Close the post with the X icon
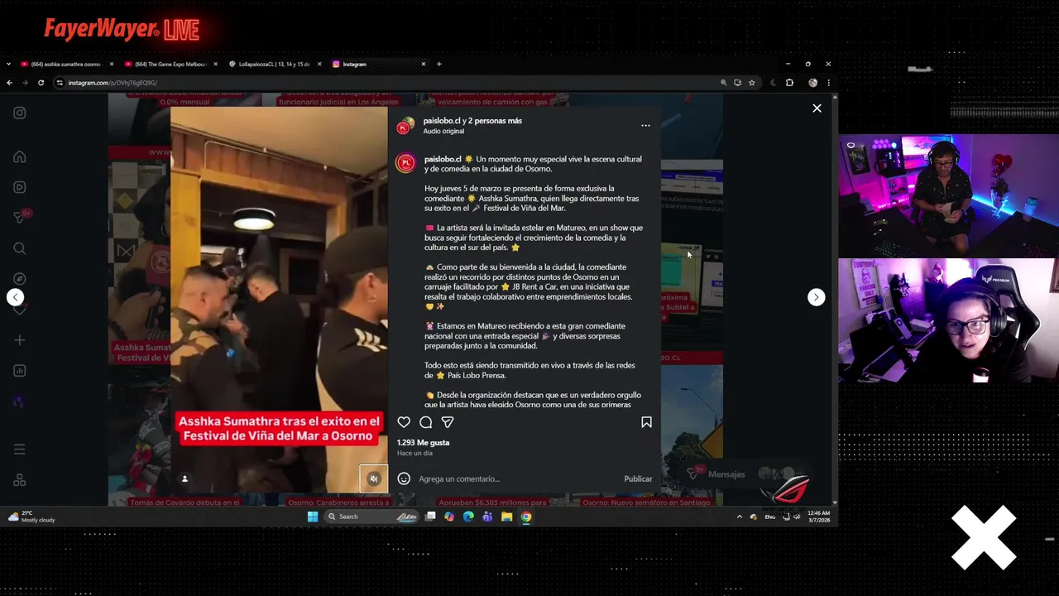The image size is (1059, 596). click(x=817, y=108)
